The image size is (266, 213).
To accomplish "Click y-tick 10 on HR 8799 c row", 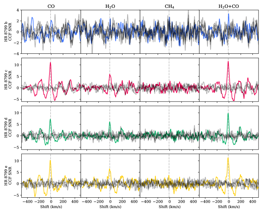I will [17, 65].
